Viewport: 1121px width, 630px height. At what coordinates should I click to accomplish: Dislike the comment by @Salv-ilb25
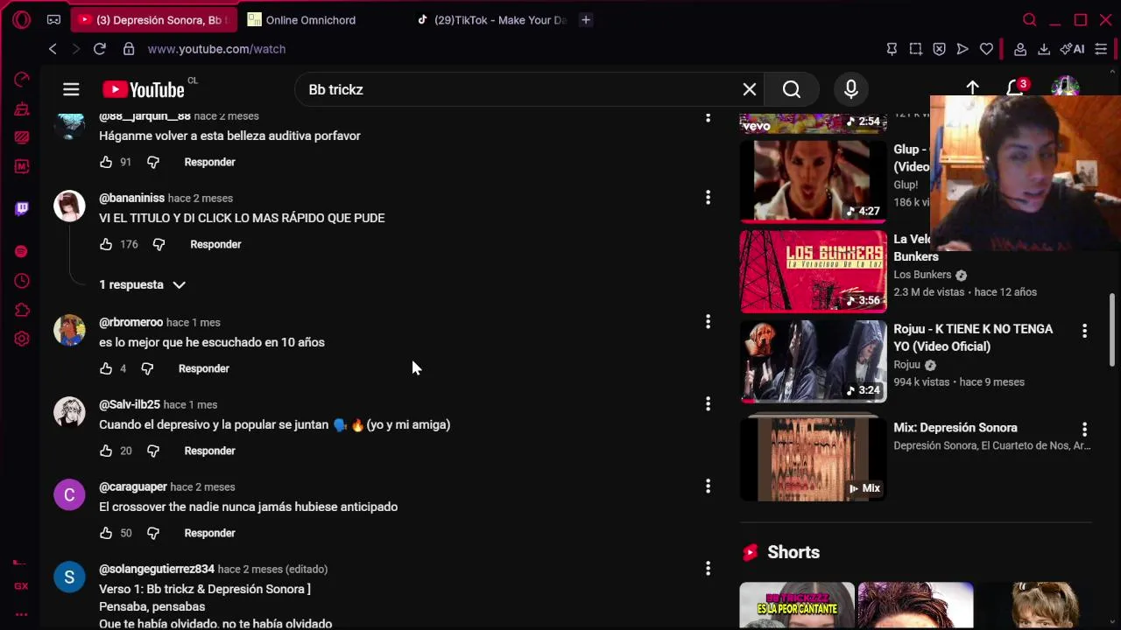click(x=153, y=451)
